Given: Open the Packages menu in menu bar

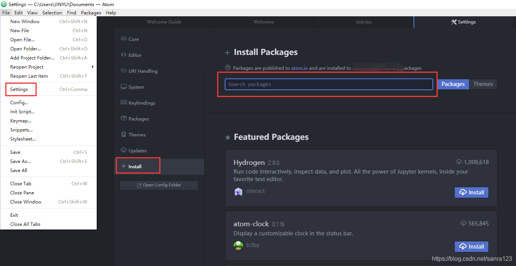Looking at the screenshot, I should 91,13.
